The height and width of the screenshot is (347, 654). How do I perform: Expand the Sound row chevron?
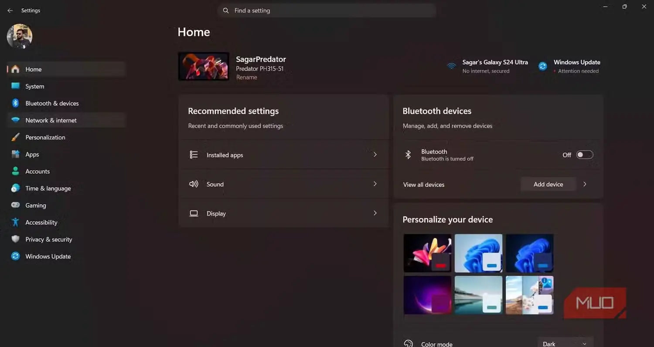click(375, 184)
